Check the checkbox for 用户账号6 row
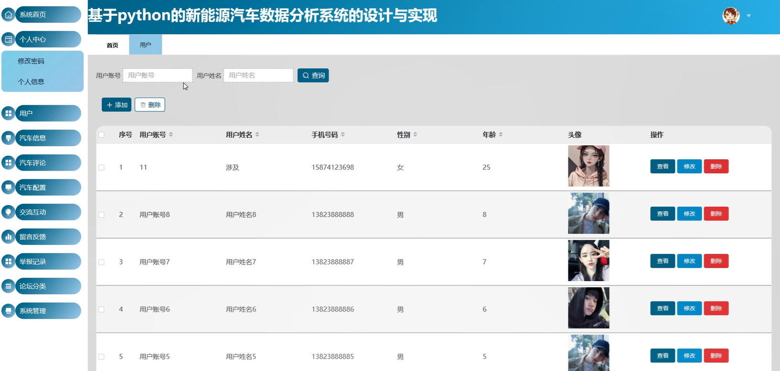The image size is (780, 371). pyautogui.click(x=101, y=309)
